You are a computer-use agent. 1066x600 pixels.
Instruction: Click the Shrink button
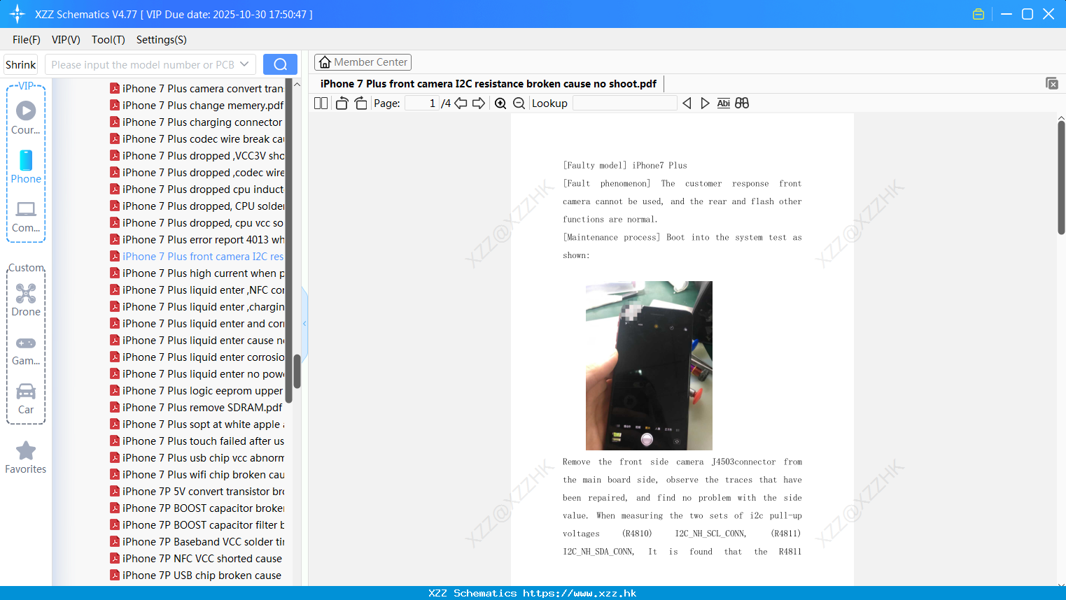click(21, 64)
